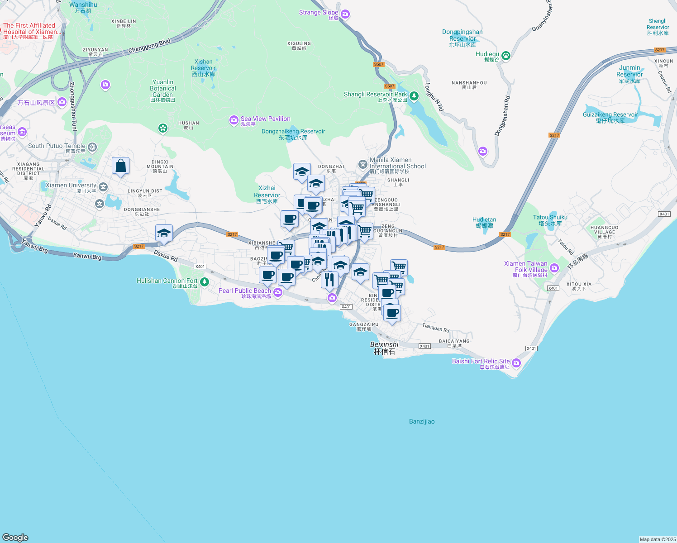Select the Shangli Reservoir Park tree icon
This screenshot has height=543, width=677.
click(x=414, y=96)
